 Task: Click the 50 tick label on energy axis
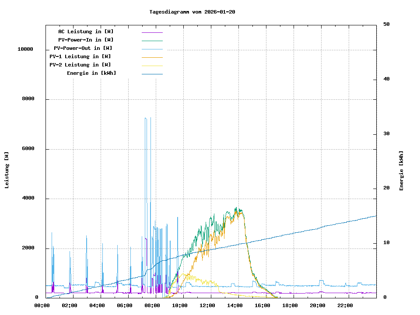[386, 24]
